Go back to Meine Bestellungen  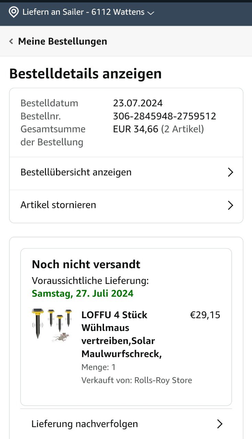(x=62, y=41)
